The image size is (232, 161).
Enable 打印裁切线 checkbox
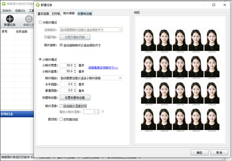pyautogui.click(x=61, y=119)
